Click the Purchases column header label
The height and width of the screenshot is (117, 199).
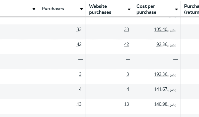pos(53,9)
